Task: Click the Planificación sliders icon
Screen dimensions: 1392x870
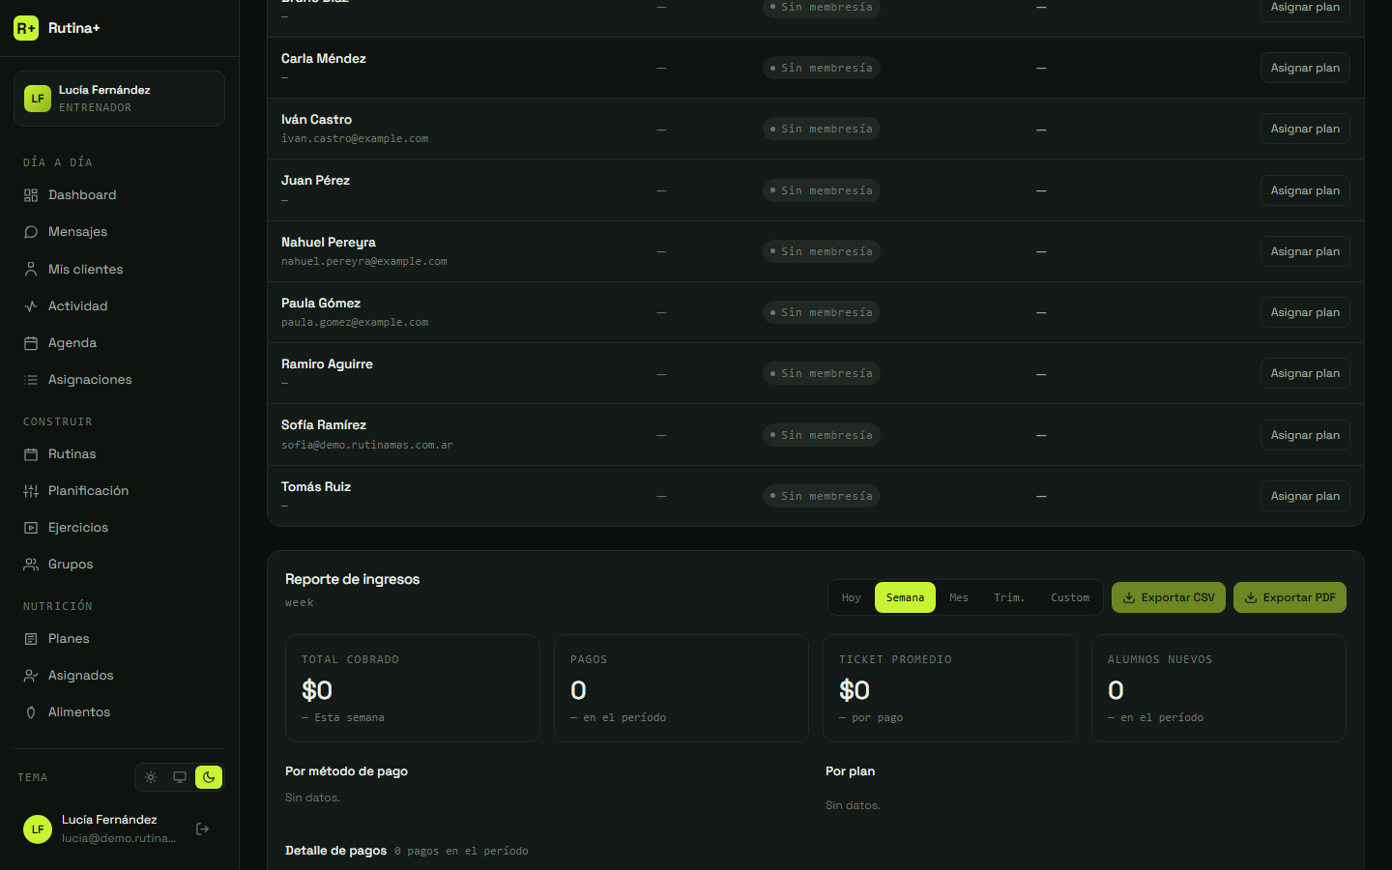Action: pos(31,491)
